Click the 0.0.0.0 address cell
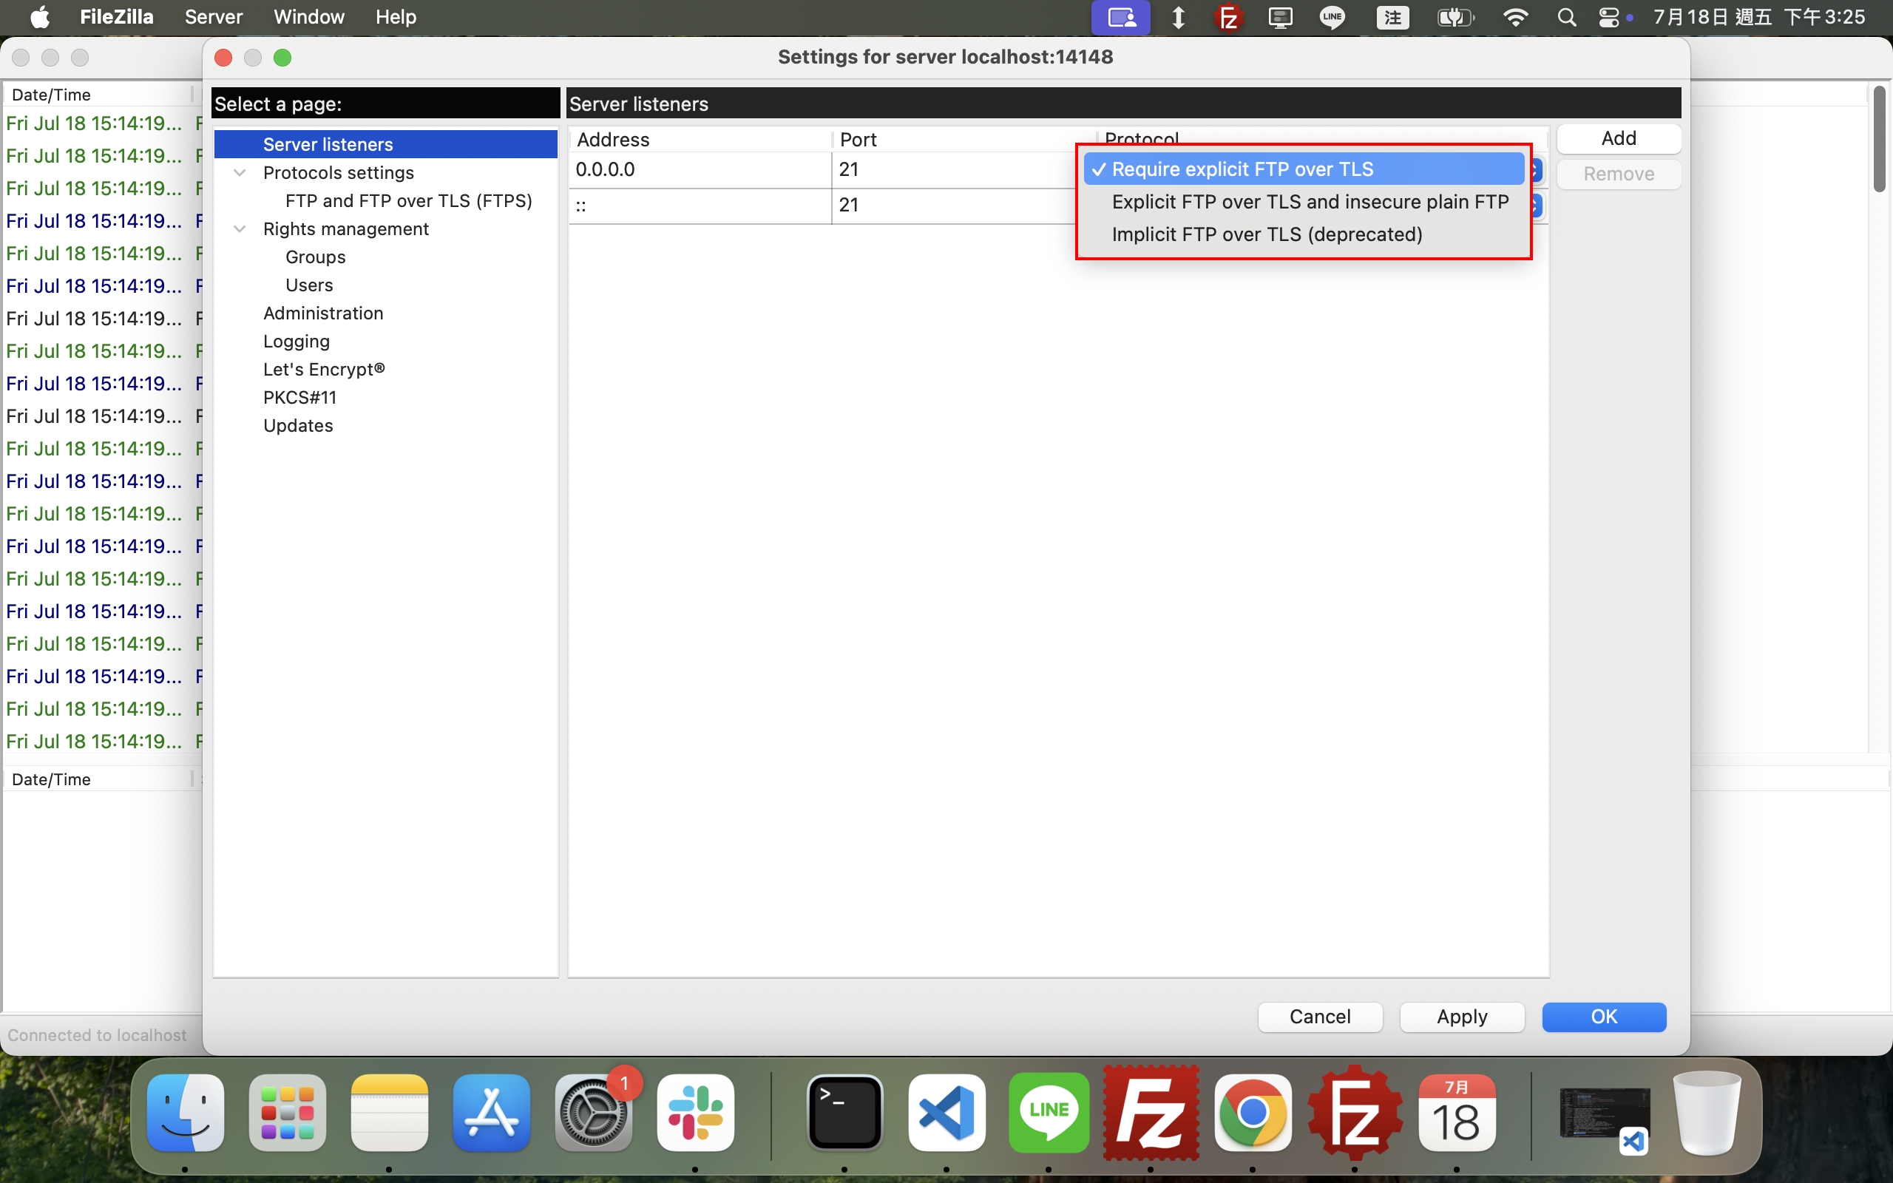 click(x=700, y=170)
